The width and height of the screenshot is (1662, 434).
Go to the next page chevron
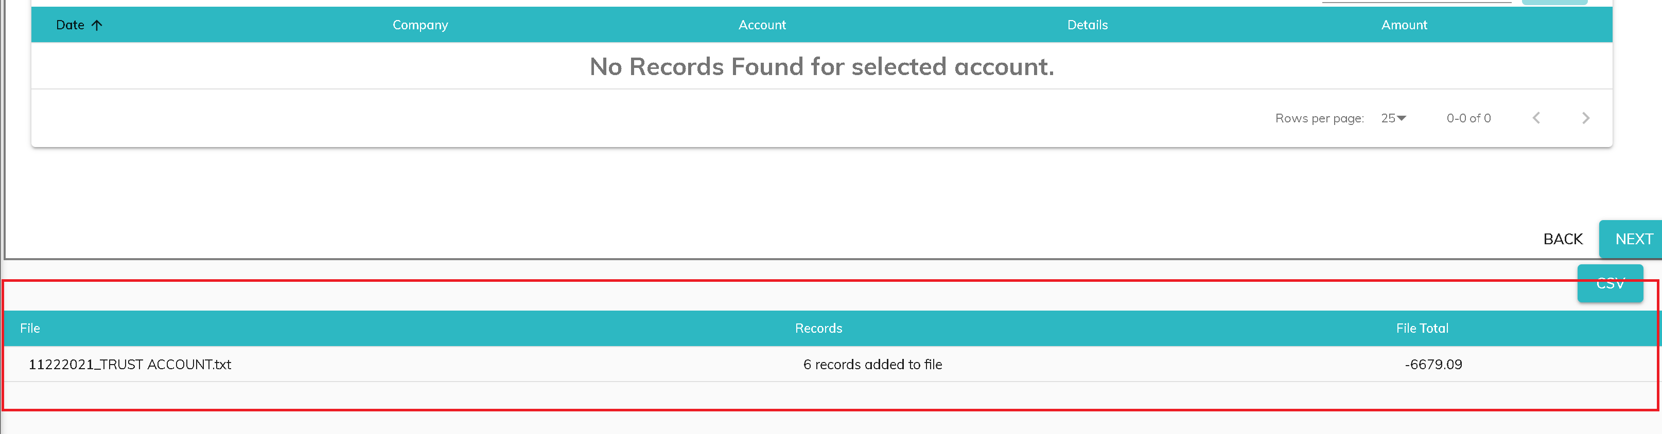[x=1586, y=118]
